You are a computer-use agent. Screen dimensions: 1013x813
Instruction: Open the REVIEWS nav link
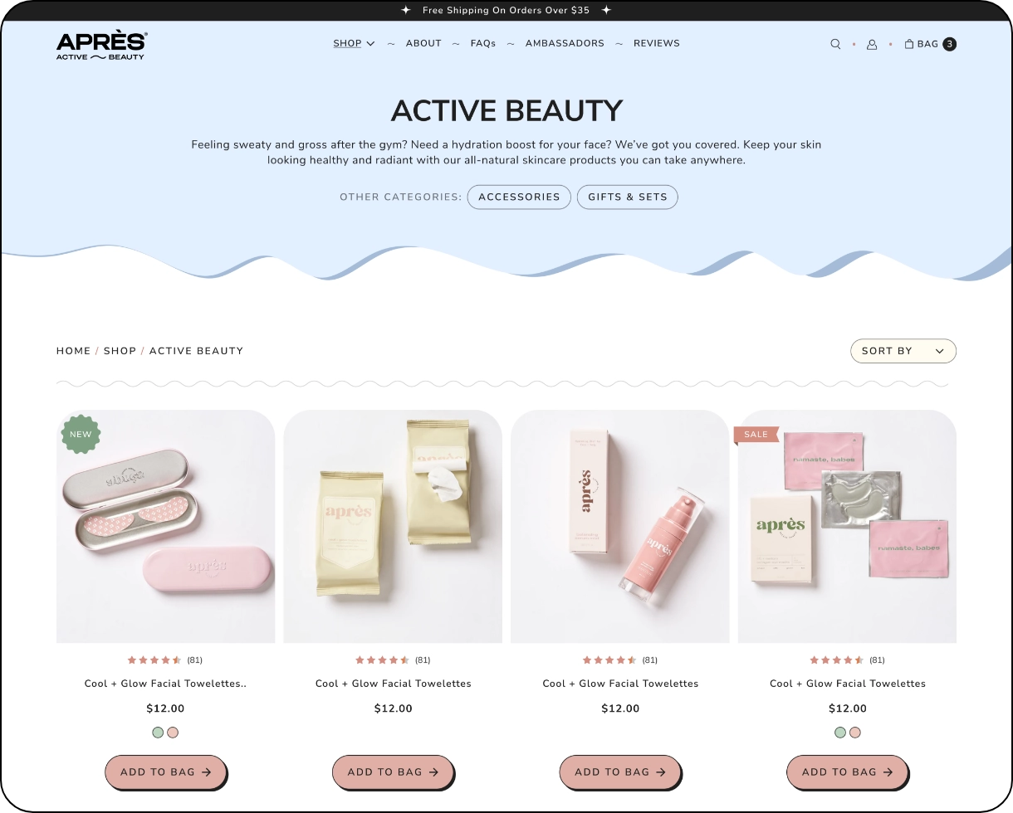(x=657, y=43)
